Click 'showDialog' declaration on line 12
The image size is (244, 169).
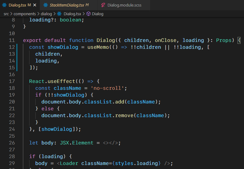(x=63, y=47)
